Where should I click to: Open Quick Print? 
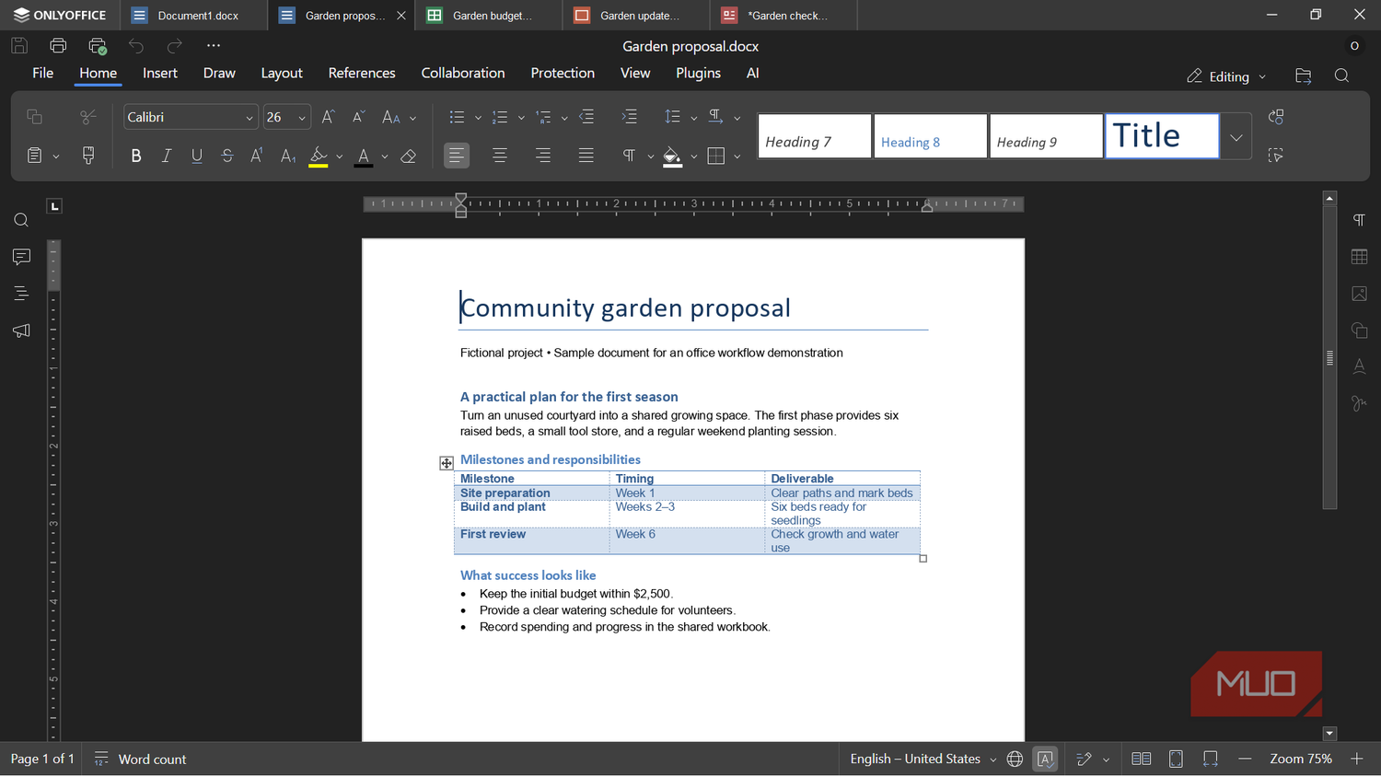(98, 46)
